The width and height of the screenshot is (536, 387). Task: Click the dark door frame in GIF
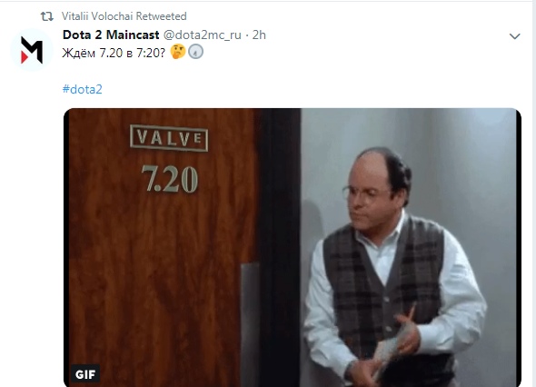(x=280, y=247)
